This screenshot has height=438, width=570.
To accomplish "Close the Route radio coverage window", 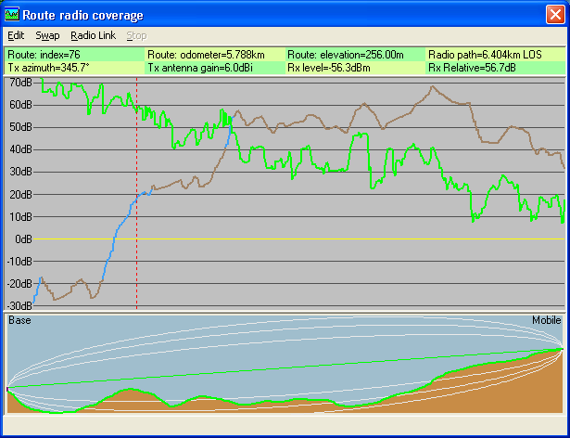I will 555,15.
